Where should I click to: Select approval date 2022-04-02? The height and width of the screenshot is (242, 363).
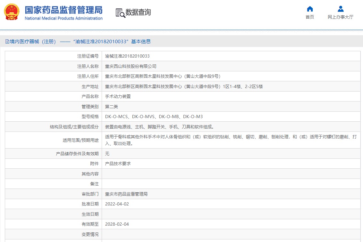pyautogui.click(x=117, y=204)
